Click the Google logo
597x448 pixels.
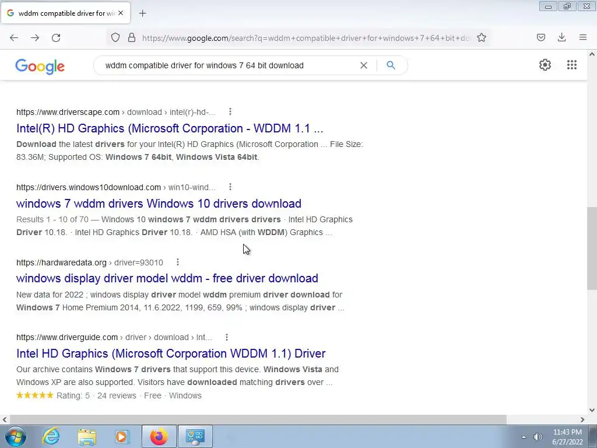pyautogui.click(x=40, y=66)
